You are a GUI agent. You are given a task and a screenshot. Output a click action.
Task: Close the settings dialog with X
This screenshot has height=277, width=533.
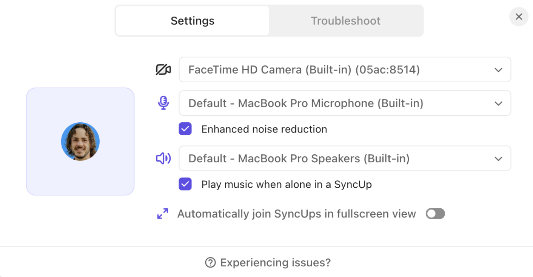point(519,17)
